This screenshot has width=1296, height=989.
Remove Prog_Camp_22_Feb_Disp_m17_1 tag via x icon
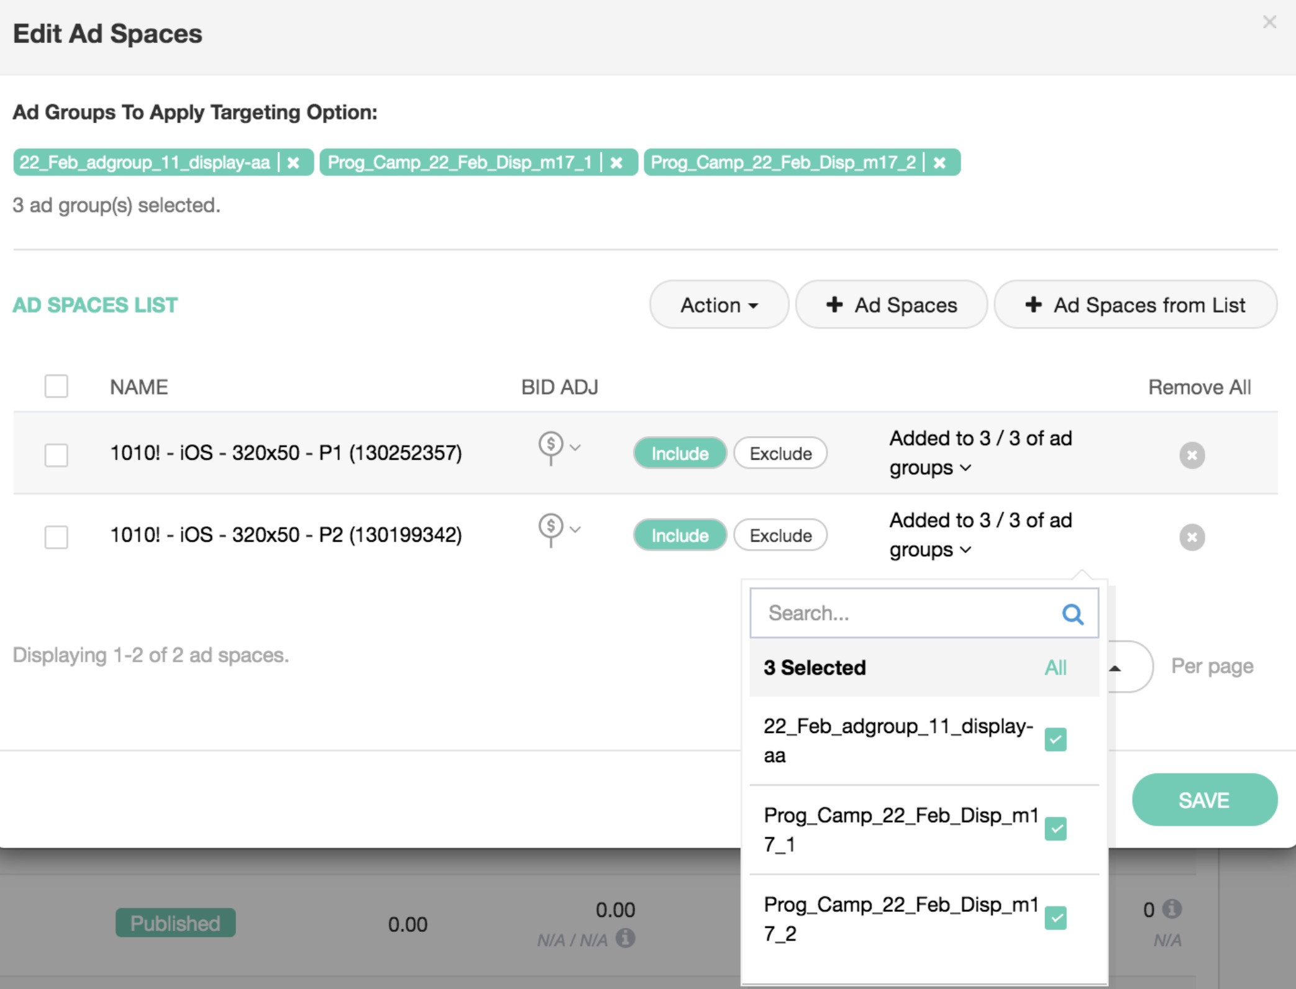click(616, 163)
